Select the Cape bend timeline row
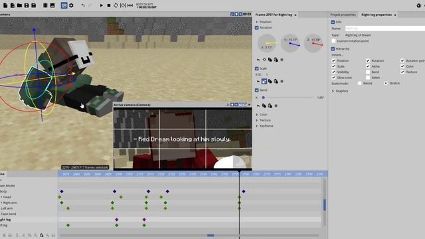425x239 pixels. pos(29,214)
